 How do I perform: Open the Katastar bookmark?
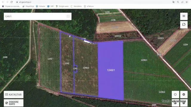point(41,6)
